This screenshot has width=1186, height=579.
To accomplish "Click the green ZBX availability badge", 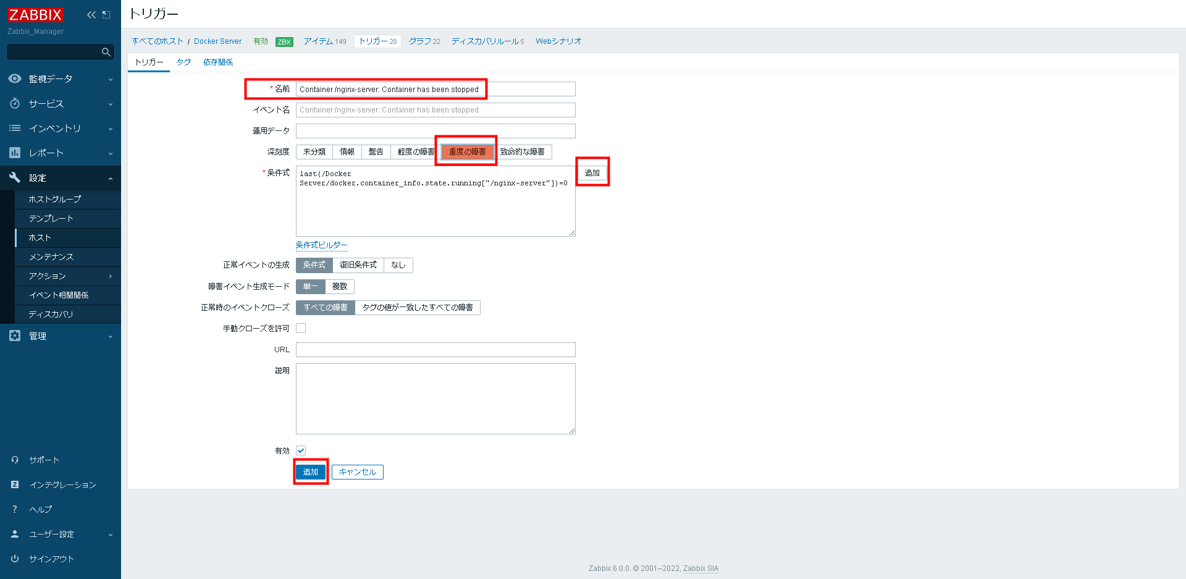I will tap(284, 42).
